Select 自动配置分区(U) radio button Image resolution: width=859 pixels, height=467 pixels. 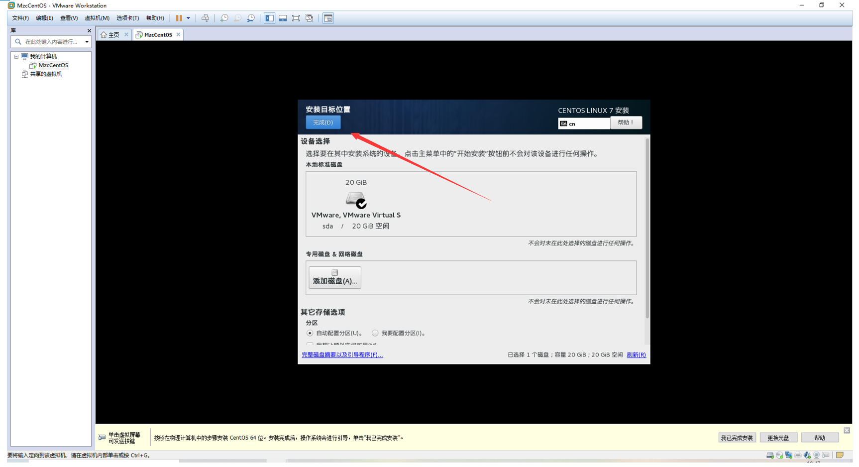pos(310,333)
